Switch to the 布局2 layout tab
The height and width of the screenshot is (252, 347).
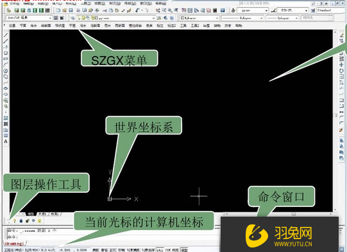55,214
